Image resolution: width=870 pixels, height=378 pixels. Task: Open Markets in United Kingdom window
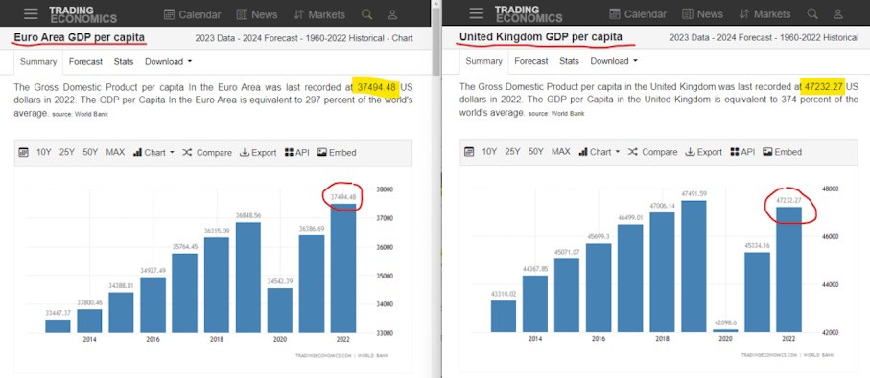click(x=764, y=14)
